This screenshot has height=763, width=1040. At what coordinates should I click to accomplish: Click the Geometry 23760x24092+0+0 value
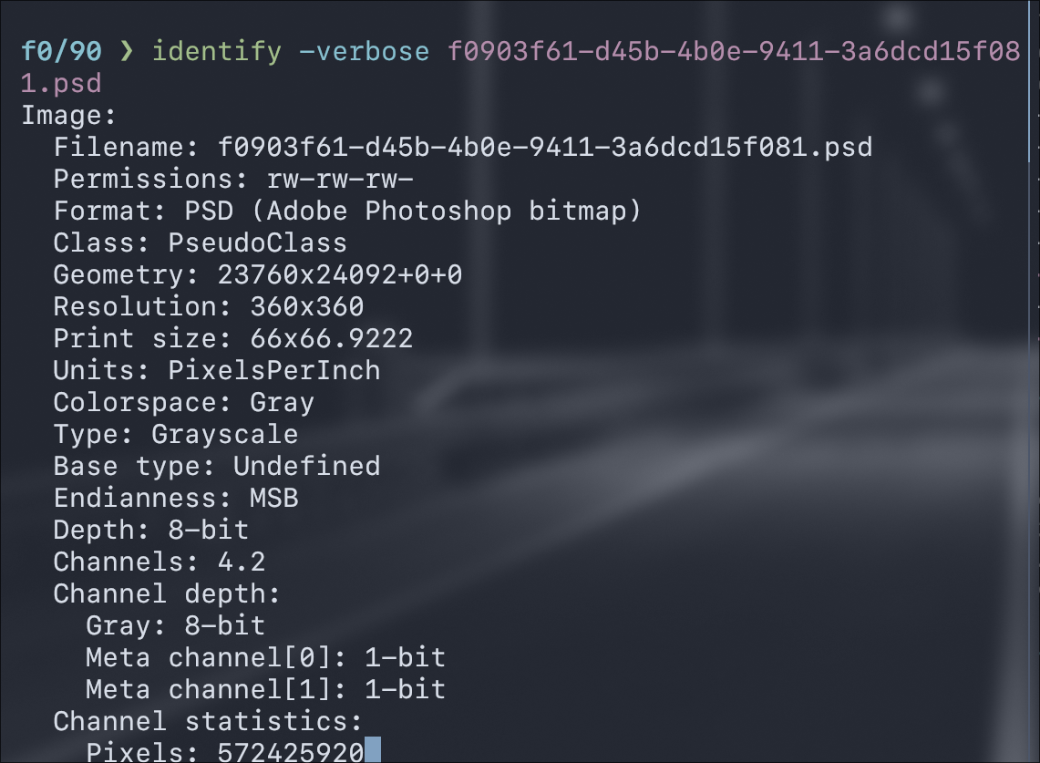339,274
